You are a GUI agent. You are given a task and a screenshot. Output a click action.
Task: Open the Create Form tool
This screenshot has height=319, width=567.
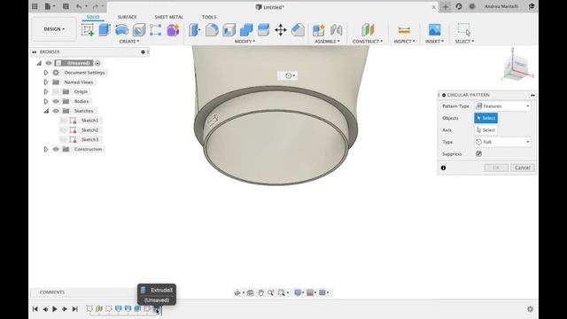coord(174,29)
